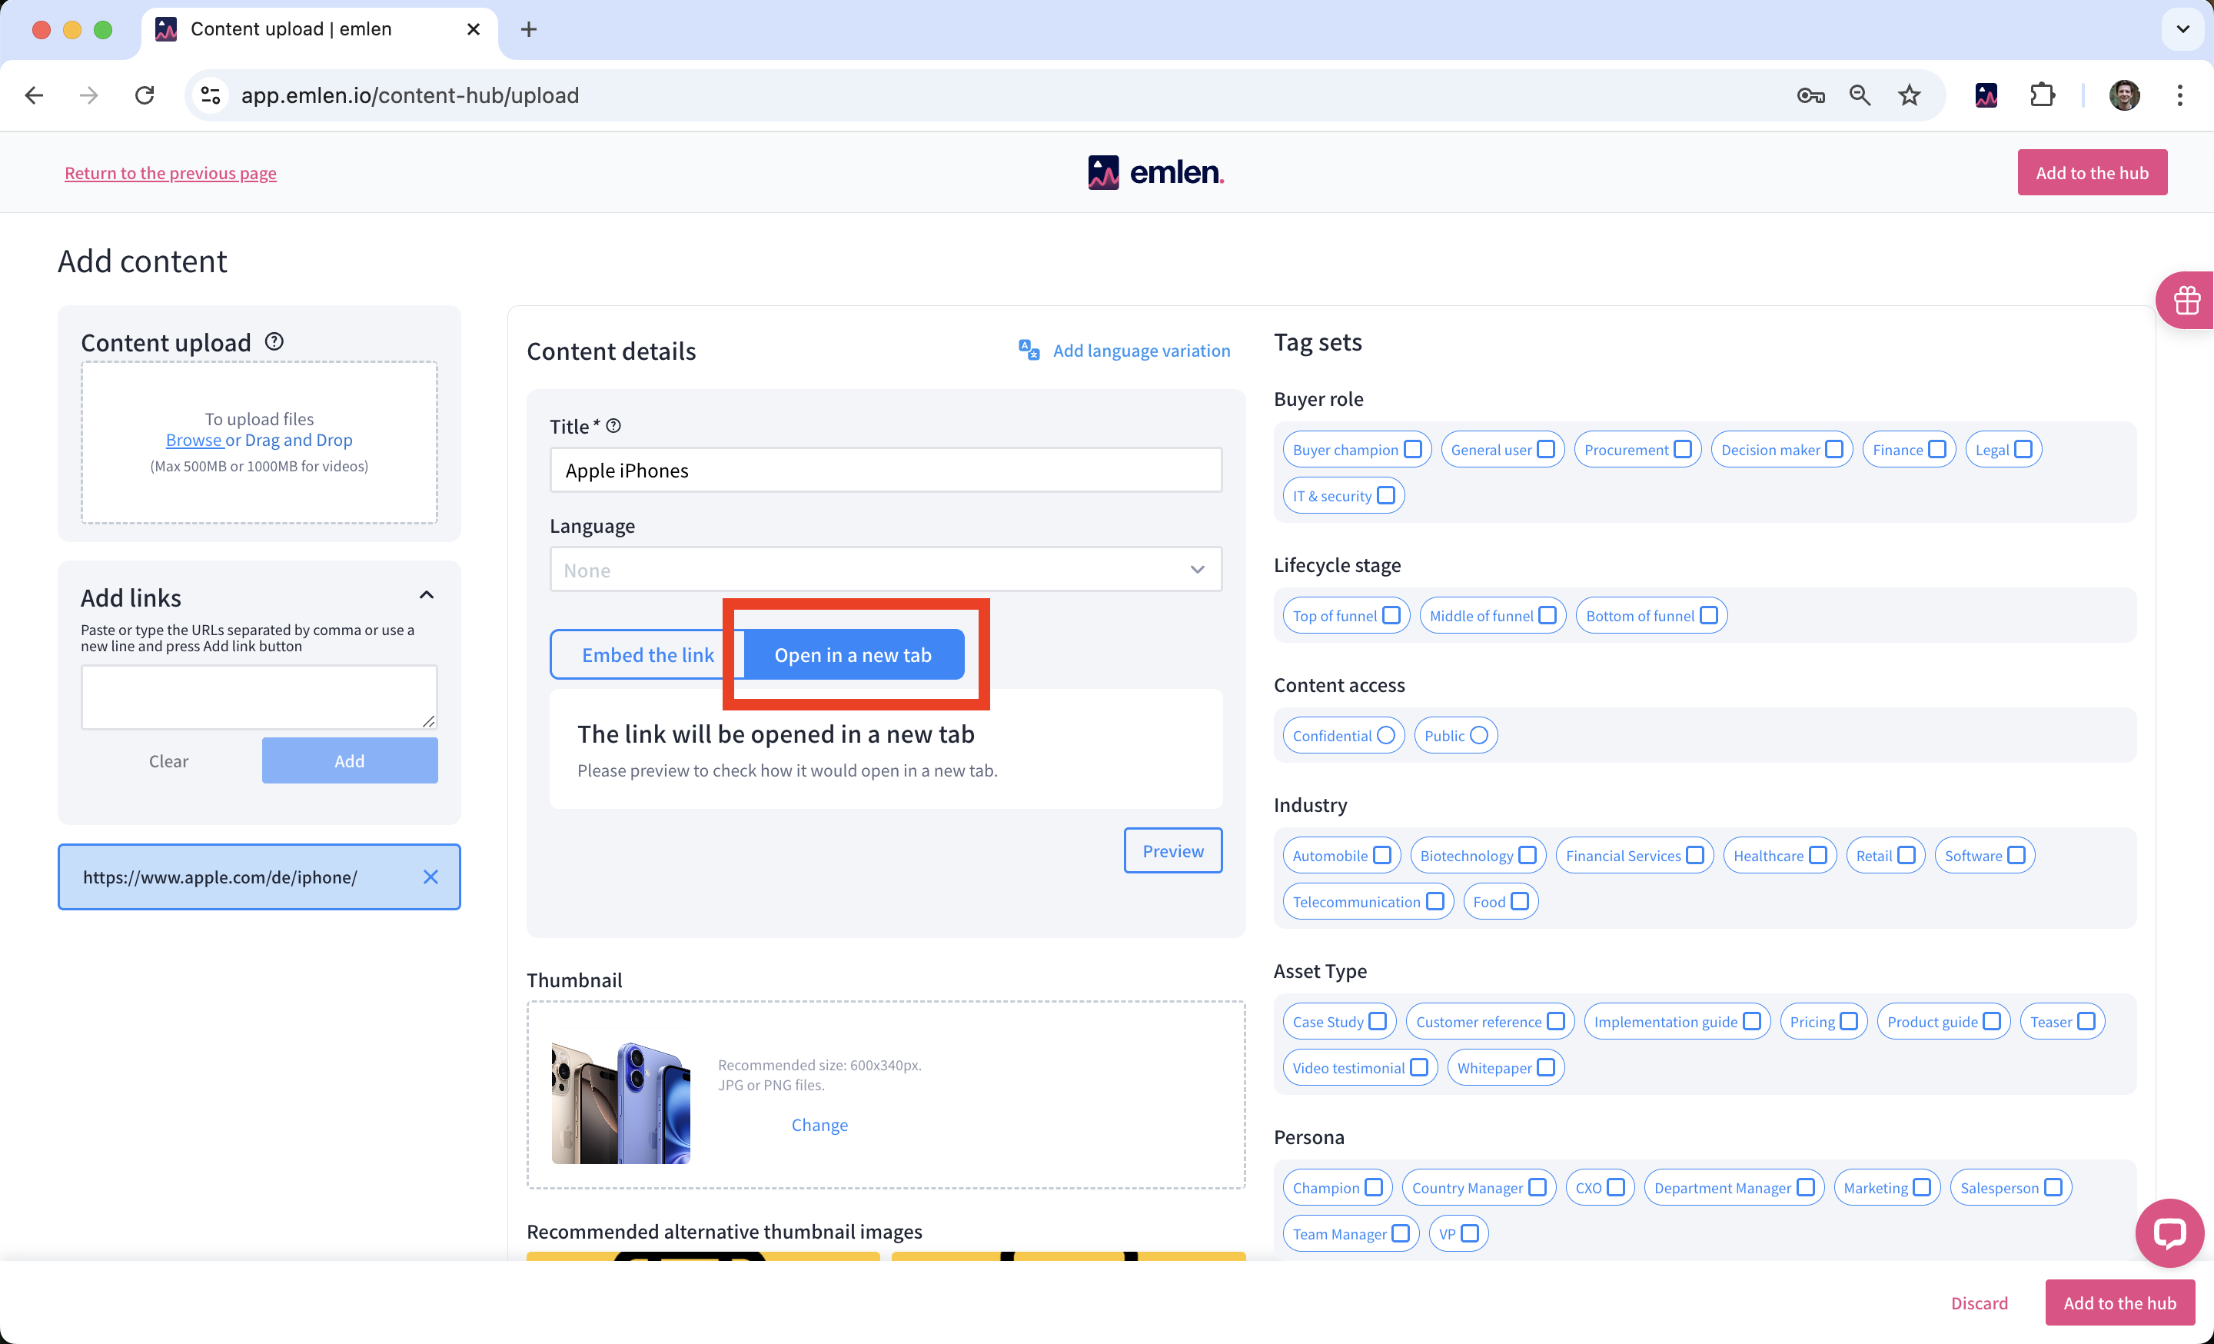Collapse the Add links section
Screen dimensions: 2214x1344
[427, 596]
